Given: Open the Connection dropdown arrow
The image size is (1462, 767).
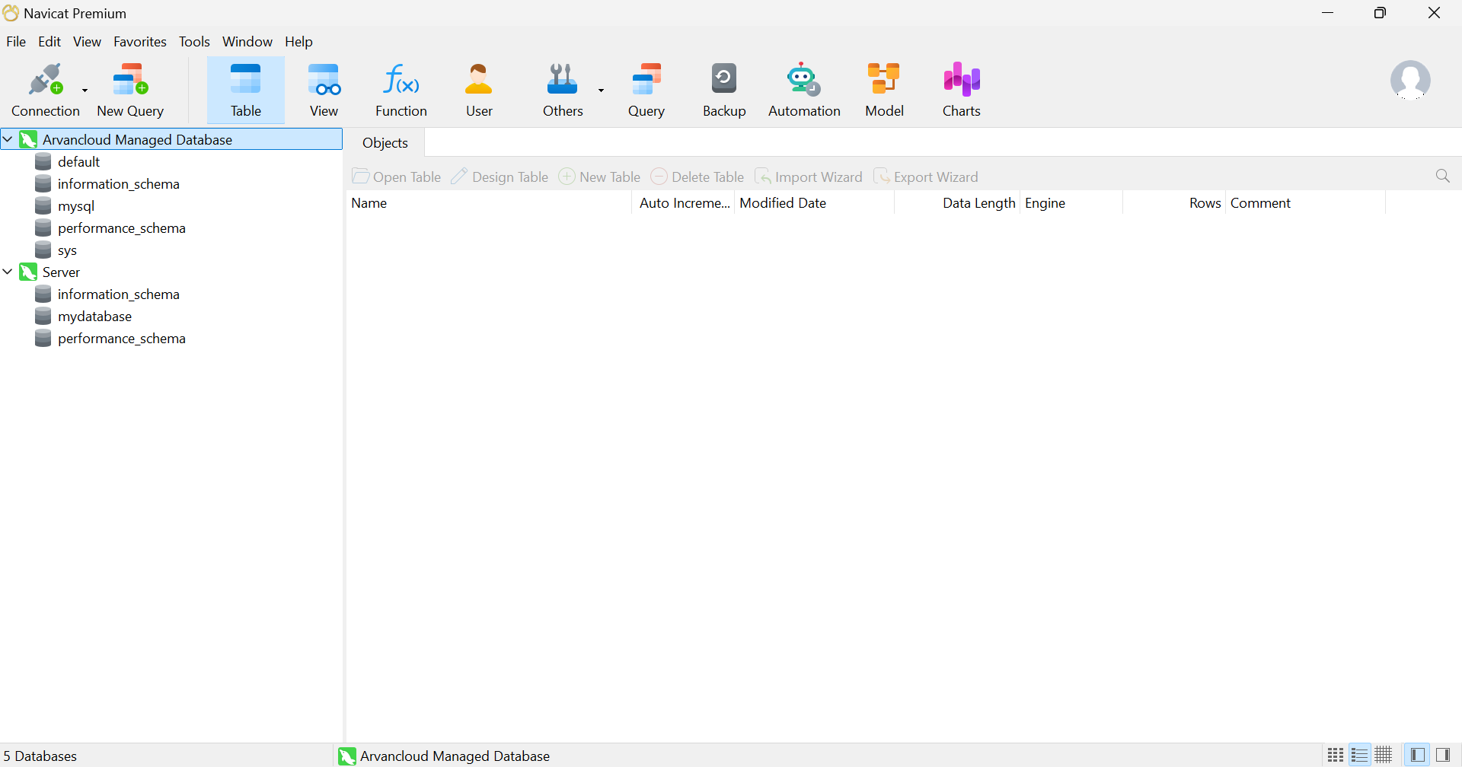Looking at the screenshot, I should [85, 90].
